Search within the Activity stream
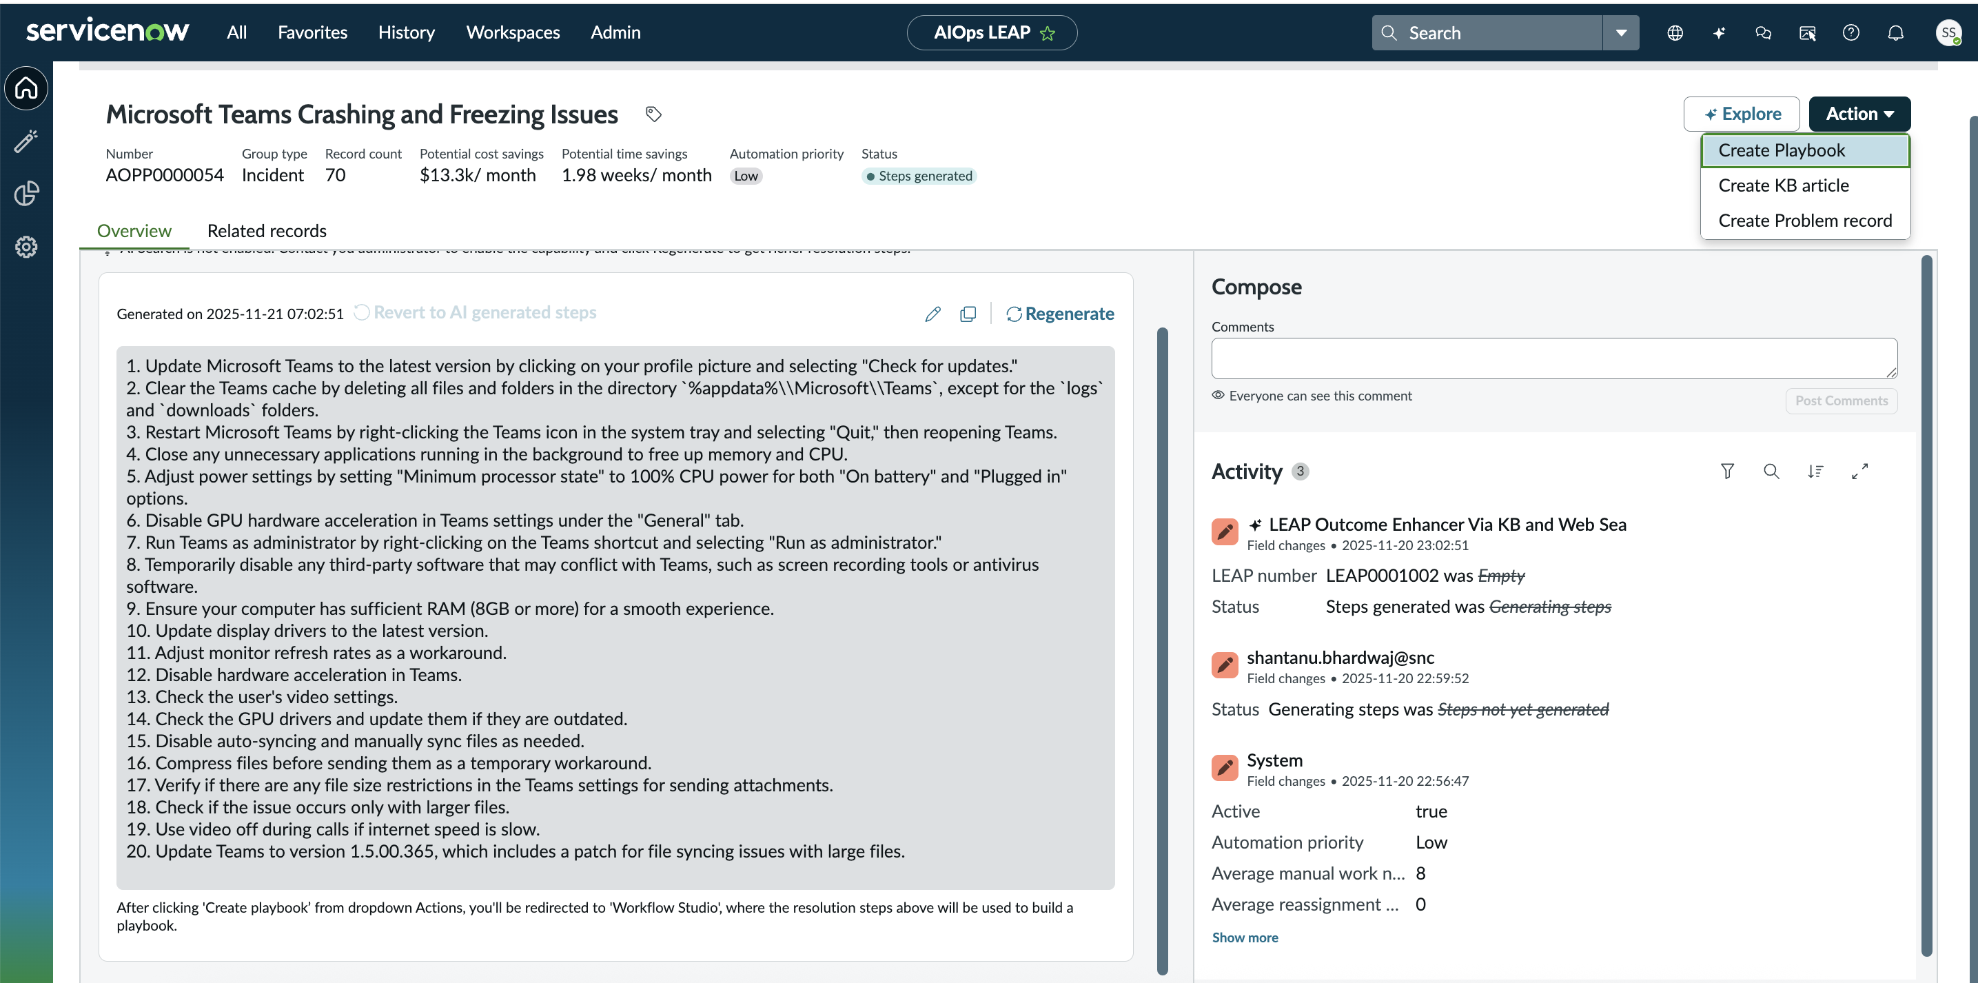The height and width of the screenshot is (983, 1978). point(1771,472)
